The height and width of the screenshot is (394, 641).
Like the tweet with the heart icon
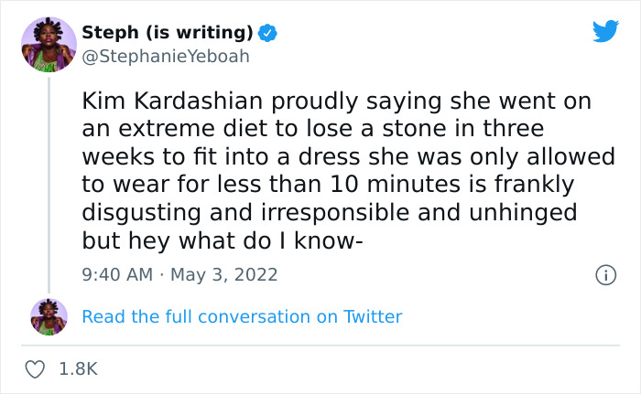[37, 369]
